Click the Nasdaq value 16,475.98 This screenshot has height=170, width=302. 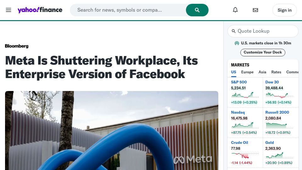coord(239,118)
